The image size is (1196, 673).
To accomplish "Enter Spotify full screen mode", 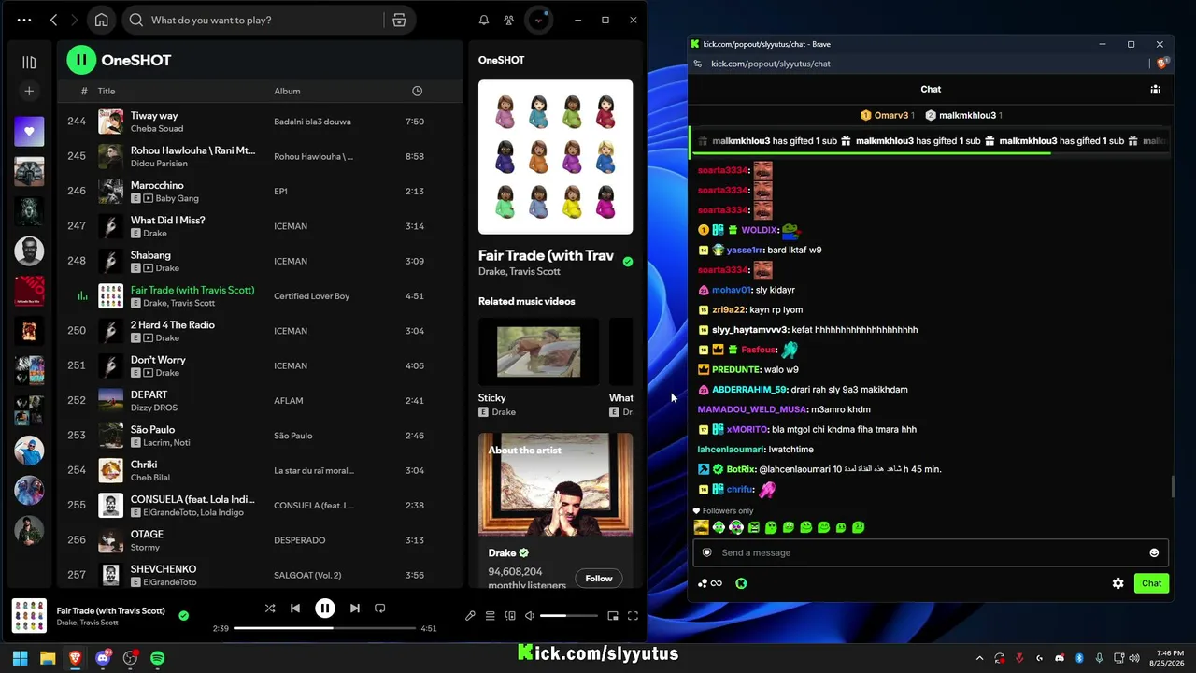I will [x=633, y=616].
